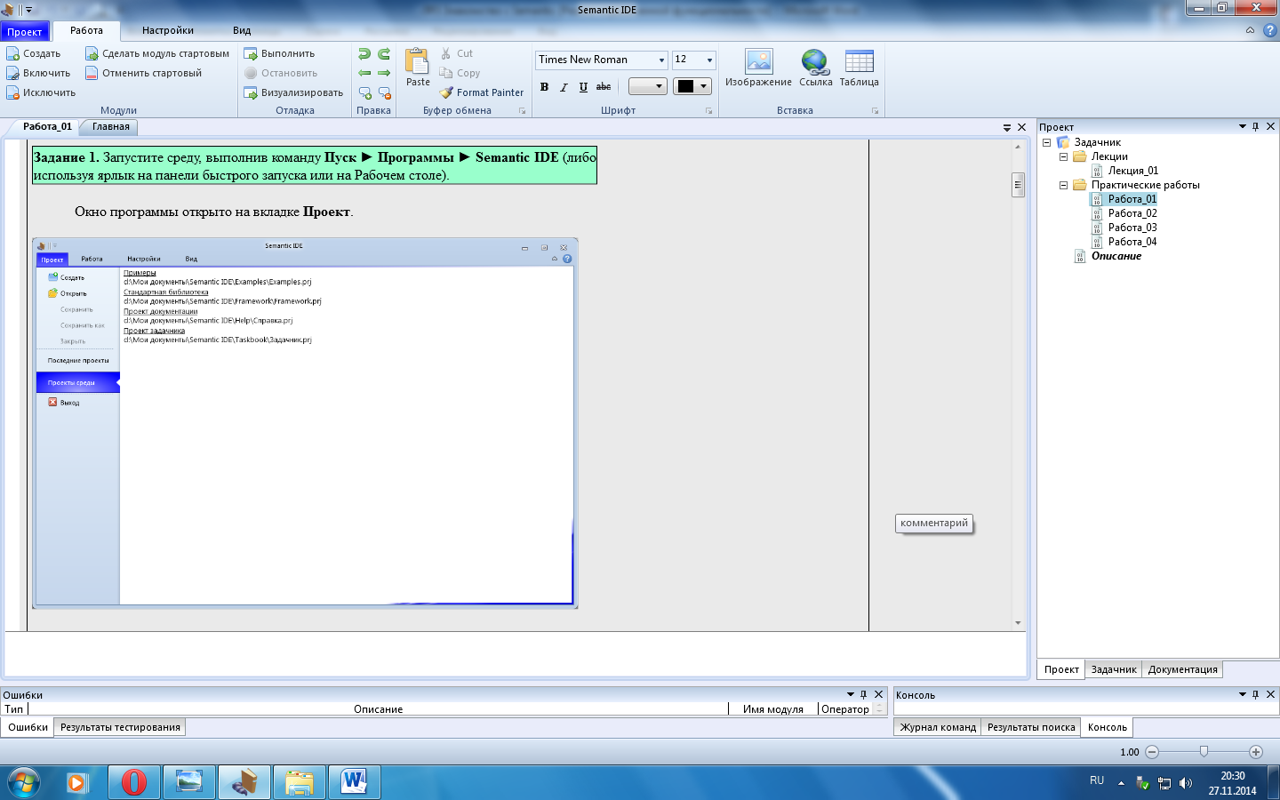Click the green left arrow in Правка

(x=364, y=73)
